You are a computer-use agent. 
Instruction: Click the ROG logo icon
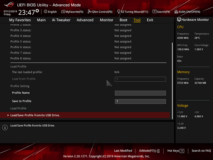pos(9,5)
